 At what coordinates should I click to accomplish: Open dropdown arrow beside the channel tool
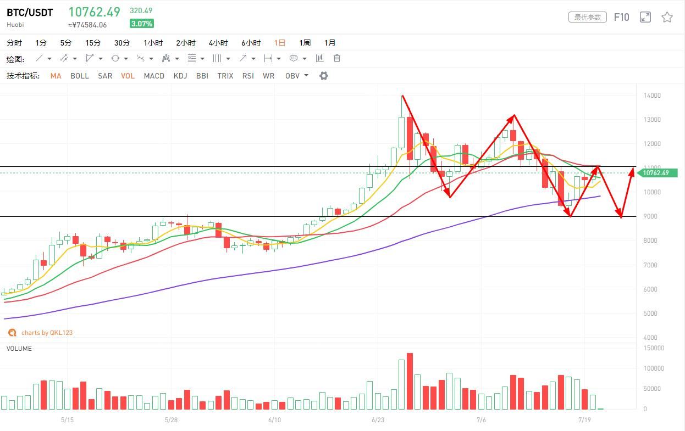(74, 59)
